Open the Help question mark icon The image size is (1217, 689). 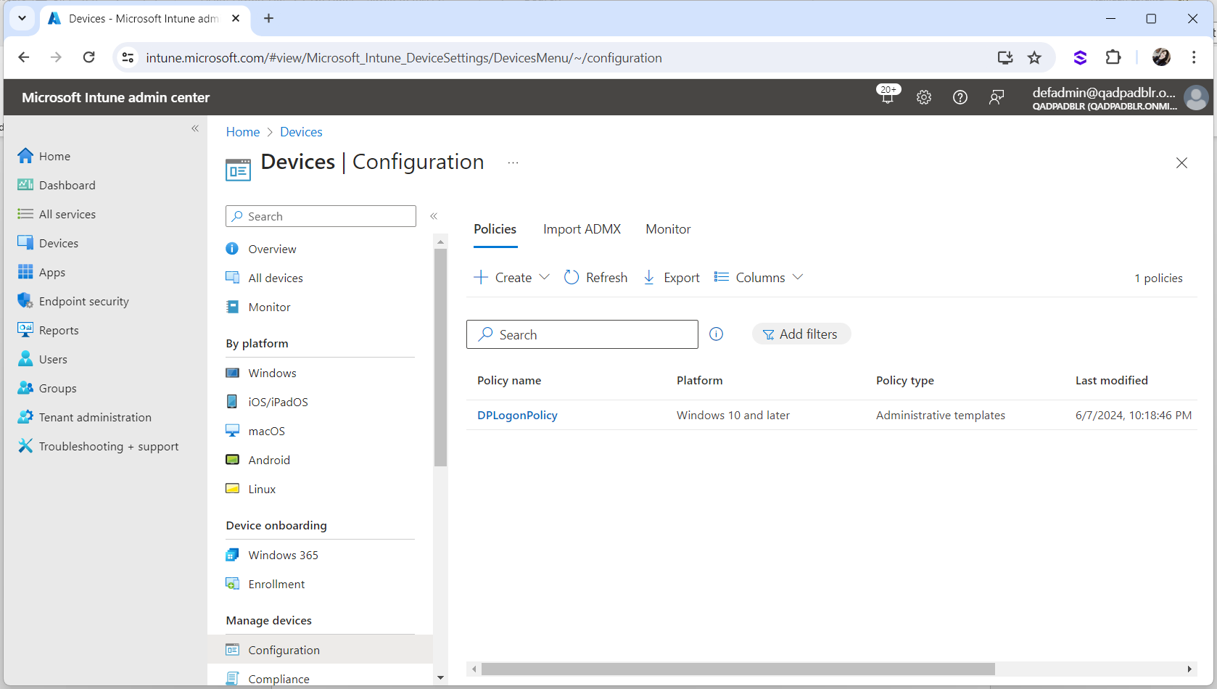tap(960, 97)
